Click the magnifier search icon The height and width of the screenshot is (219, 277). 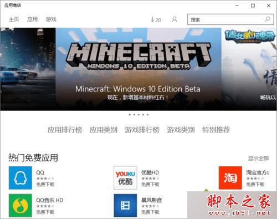point(268,19)
